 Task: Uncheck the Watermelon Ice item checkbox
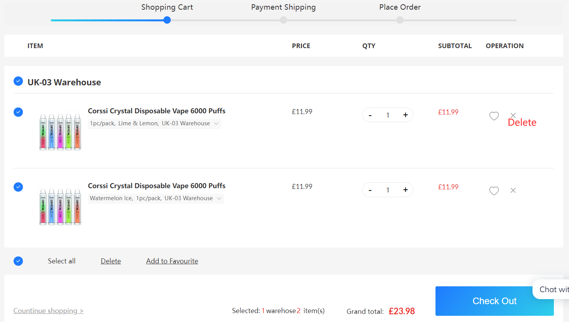point(18,187)
